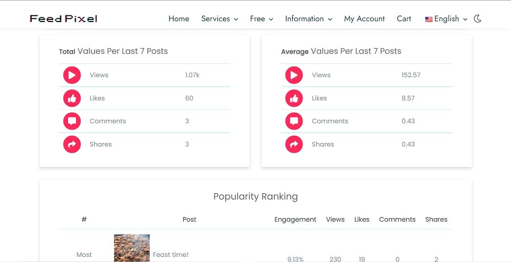Viewport: 511px width, 262px height.
Task: Click the FeedPixel logo
Action: (63, 18)
